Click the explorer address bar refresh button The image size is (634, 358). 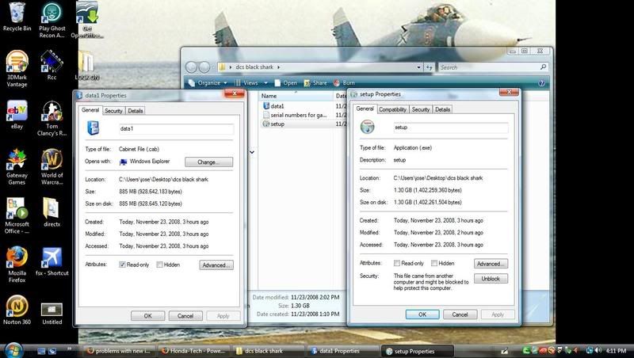pos(429,67)
